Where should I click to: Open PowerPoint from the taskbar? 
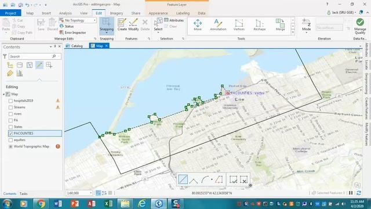(x=74, y=204)
